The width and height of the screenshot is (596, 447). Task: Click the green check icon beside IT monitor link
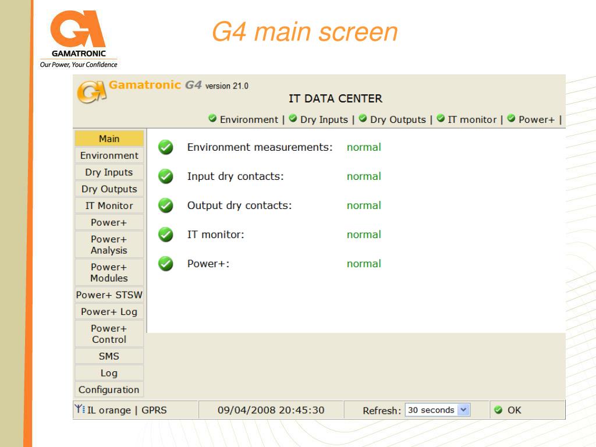coord(441,118)
